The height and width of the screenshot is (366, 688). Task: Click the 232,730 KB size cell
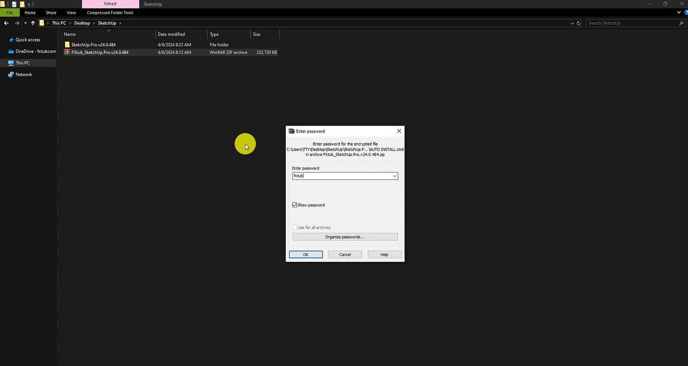coord(267,52)
